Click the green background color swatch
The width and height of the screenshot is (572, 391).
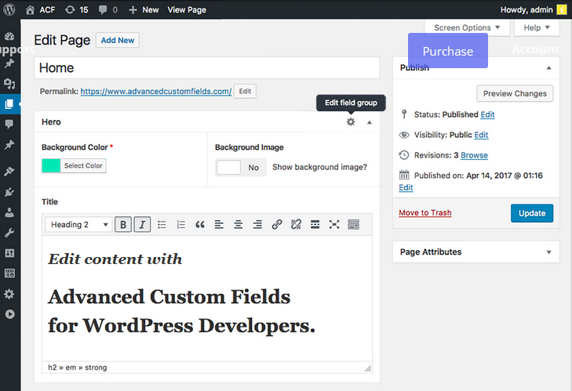(51, 166)
